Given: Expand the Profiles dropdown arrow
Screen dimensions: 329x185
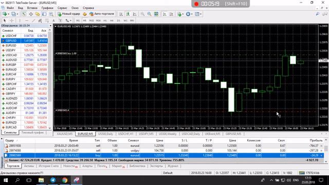Looking at the screenshot, I should (17, 14).
